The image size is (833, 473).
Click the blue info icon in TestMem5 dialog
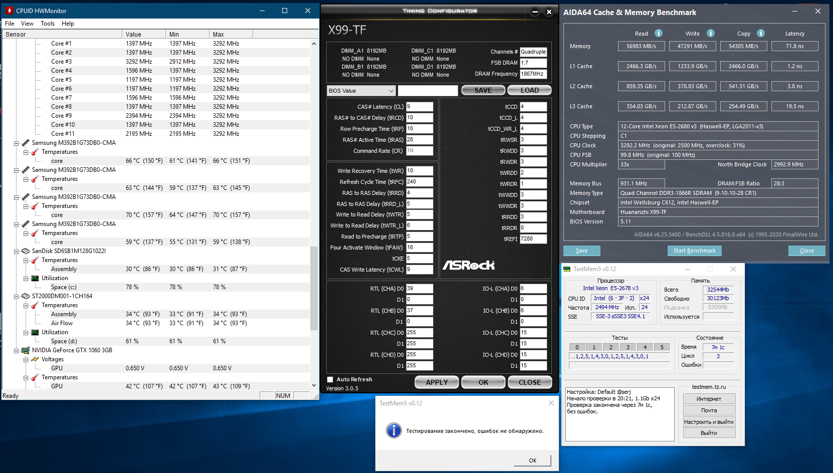394,430
